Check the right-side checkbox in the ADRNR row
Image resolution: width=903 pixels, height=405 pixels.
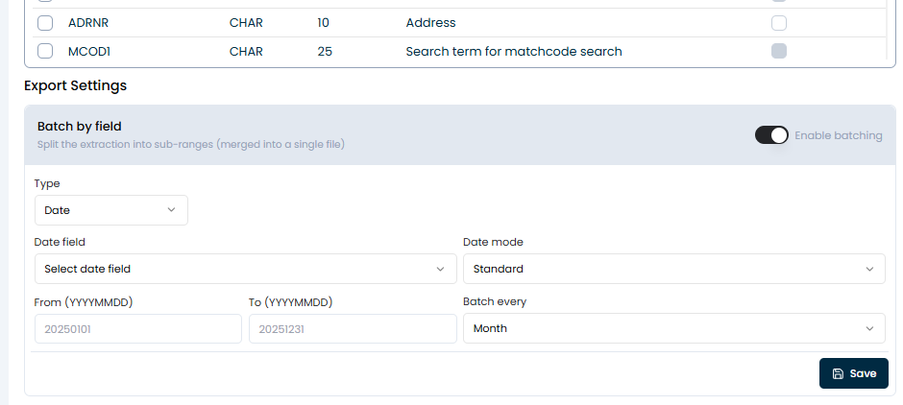point(779,23)
